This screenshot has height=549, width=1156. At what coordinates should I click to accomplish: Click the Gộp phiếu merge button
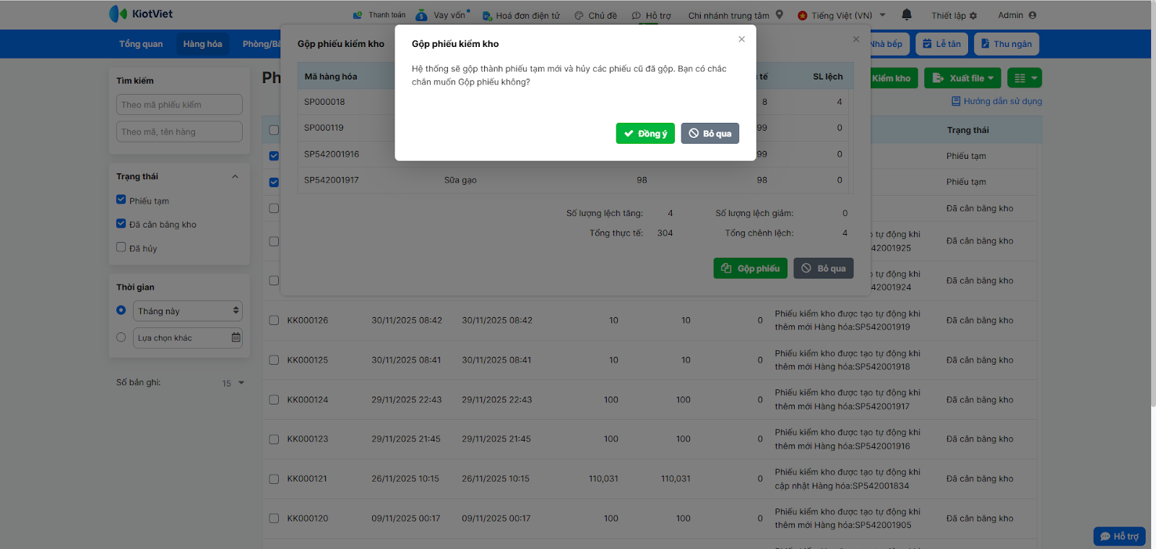pyautogui.click(x=750, y=269)
